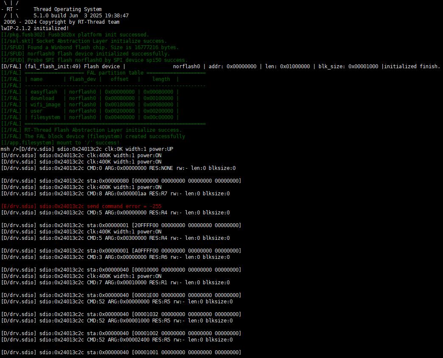Click the 'CMD:52 ARG:0x00001000 RES:R5' line

(117, 321)
